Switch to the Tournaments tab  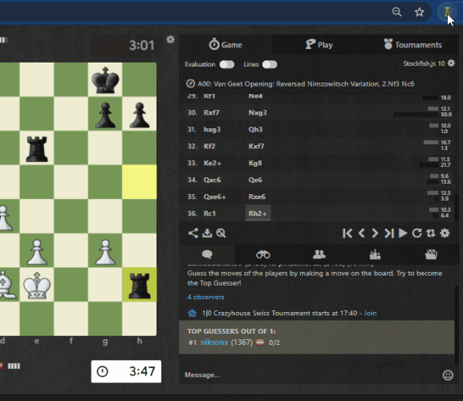(x=412, y=45)
